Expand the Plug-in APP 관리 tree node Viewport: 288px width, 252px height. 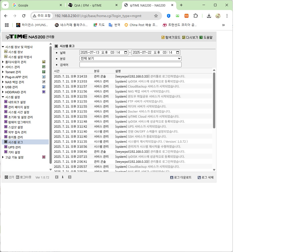tap(3, 77)
